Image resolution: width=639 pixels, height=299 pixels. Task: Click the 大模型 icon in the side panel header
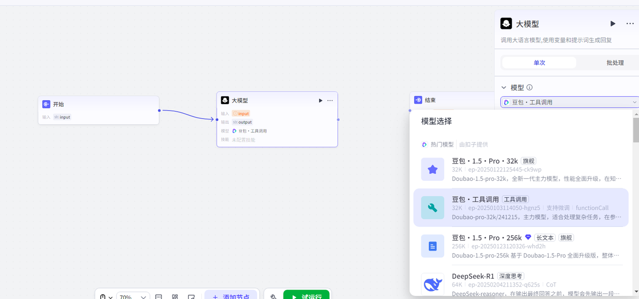(506, 23)
